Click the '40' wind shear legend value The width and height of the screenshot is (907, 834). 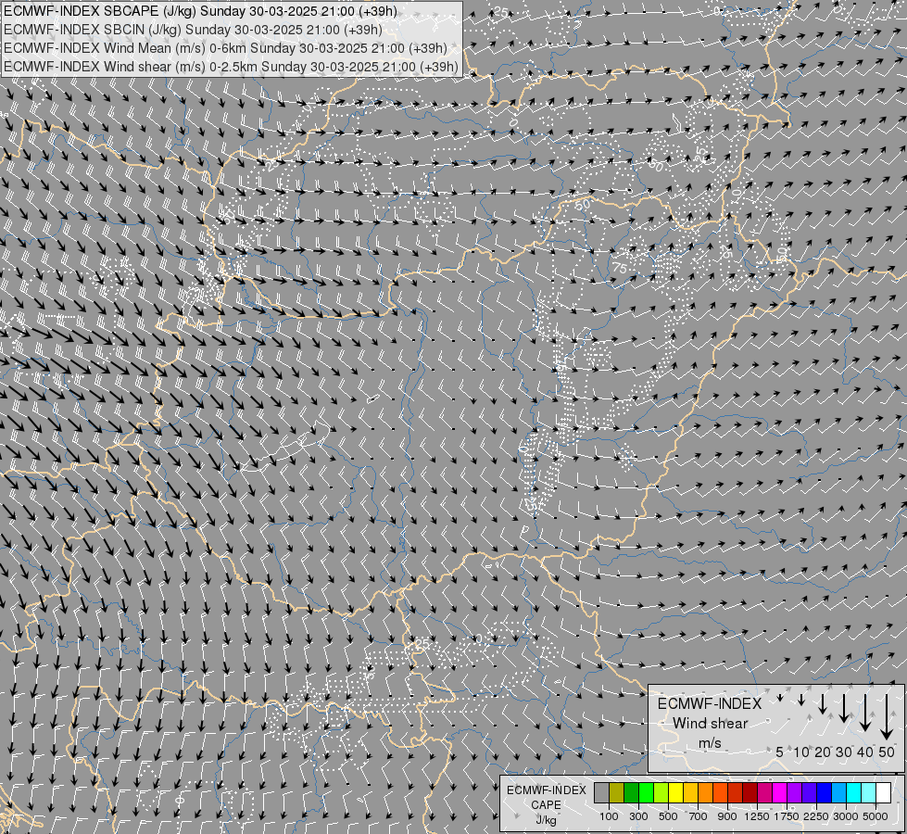point(864,752)
